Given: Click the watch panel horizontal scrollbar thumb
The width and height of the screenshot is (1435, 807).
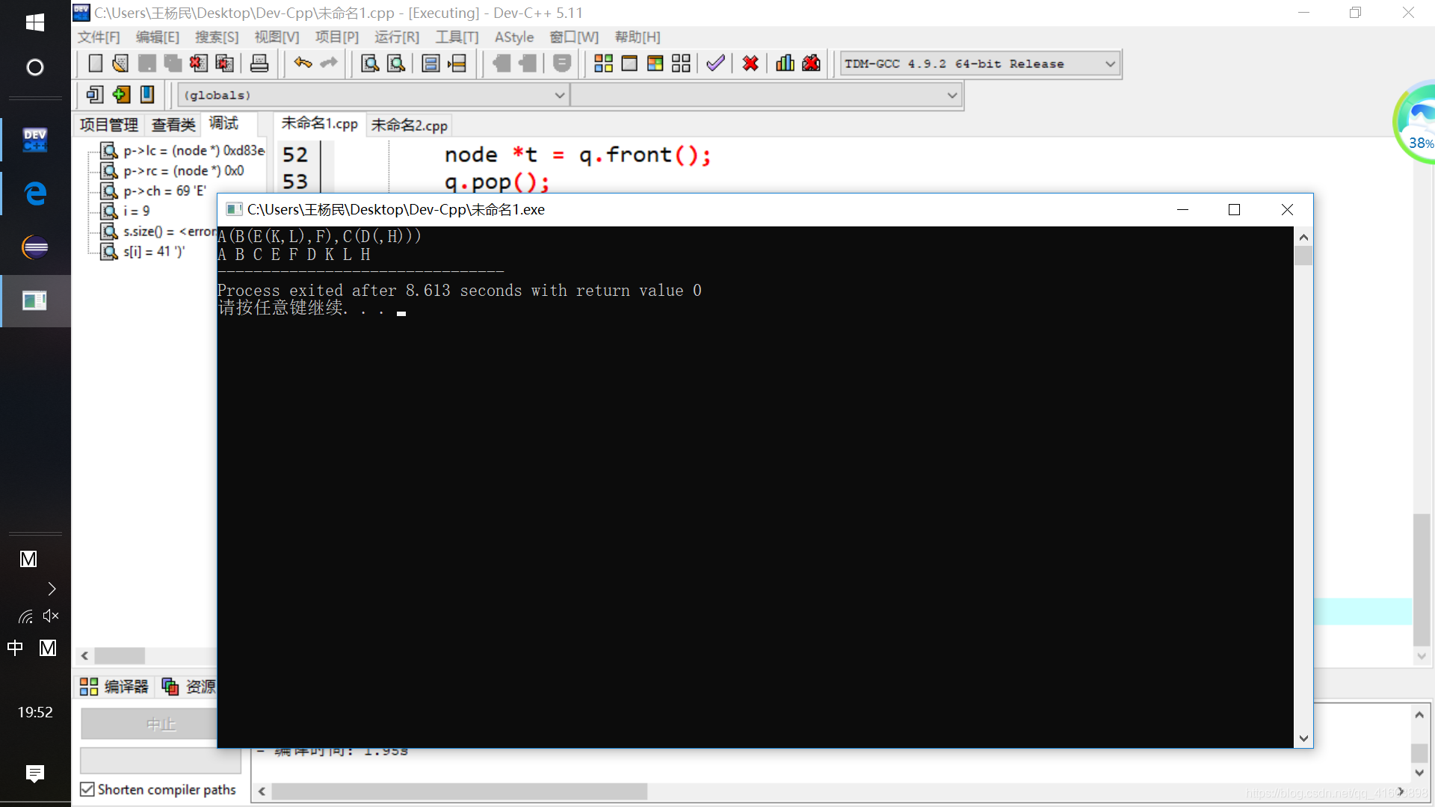Looking at the screenshot, I should click(120, 656).
